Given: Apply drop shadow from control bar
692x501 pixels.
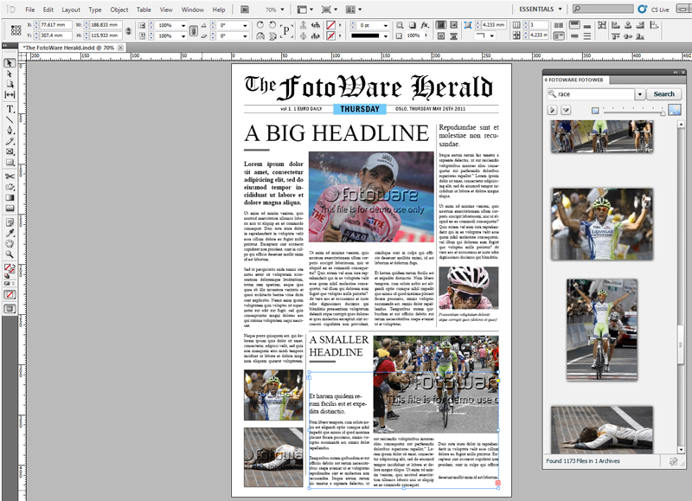Looking at the screenshot, I should coord(413,25).
